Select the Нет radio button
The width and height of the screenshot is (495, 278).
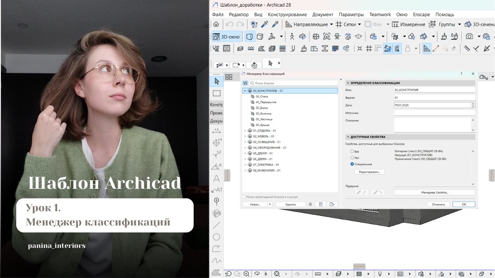(x=352, y=158)
